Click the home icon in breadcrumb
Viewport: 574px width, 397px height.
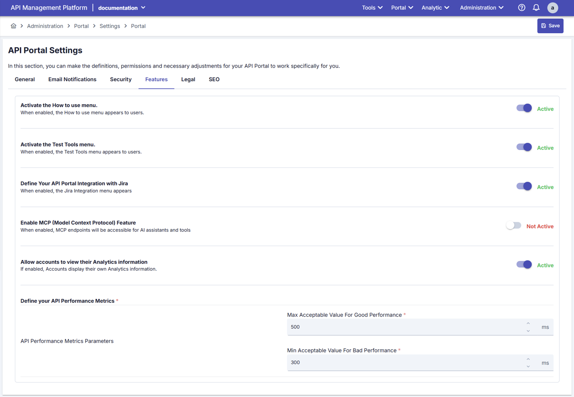(14, 26)
